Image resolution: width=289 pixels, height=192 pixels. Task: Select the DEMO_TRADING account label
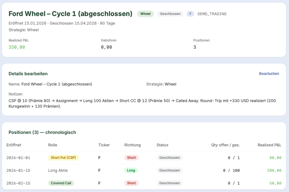(212, 14)
